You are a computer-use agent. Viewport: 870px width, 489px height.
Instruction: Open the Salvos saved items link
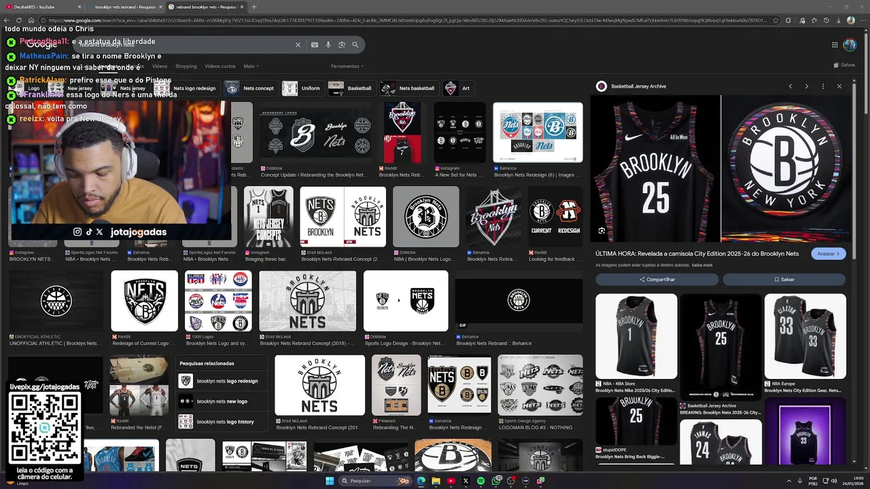[844, 65]
